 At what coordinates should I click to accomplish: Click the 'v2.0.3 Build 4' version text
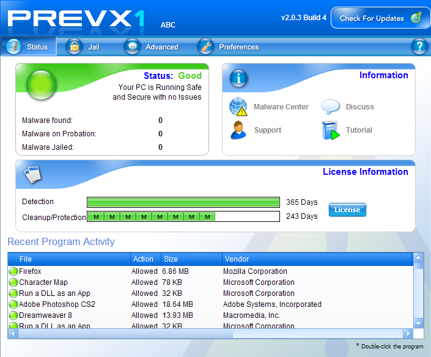(303, 18)
